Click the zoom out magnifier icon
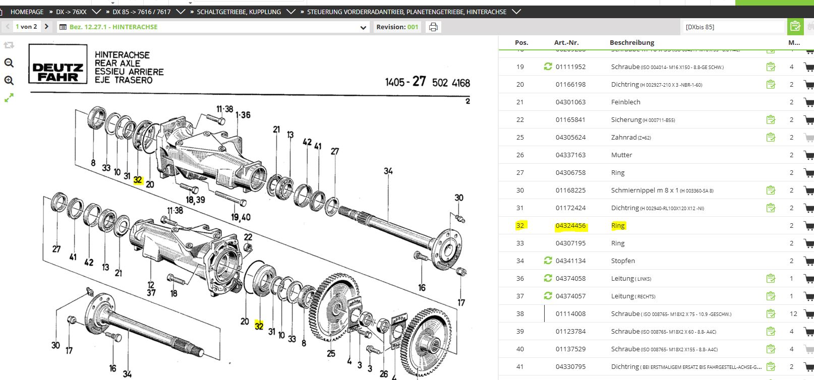 click(9, 63)
